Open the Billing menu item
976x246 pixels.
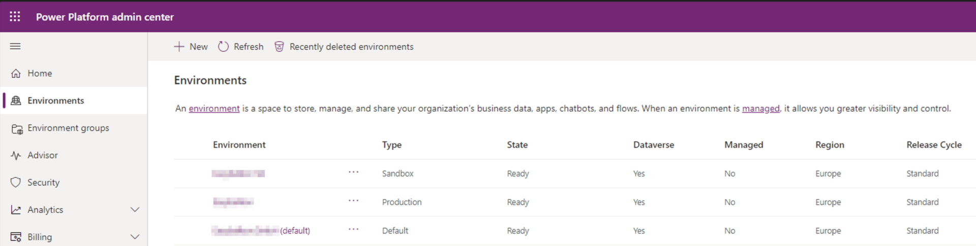click(40, 237)
